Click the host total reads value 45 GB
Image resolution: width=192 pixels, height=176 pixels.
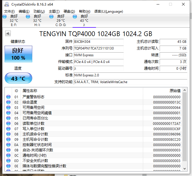173,42
